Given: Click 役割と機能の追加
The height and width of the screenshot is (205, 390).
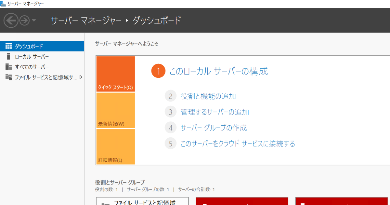Looking at the screenshot, I should tap(208, 96).
